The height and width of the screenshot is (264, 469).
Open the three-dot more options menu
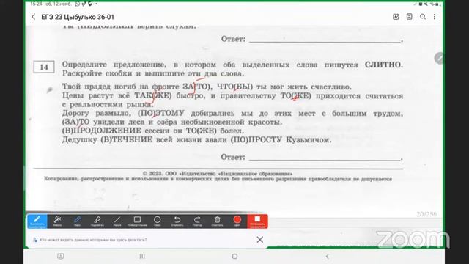pyautogui.click(x=435, y=17)
